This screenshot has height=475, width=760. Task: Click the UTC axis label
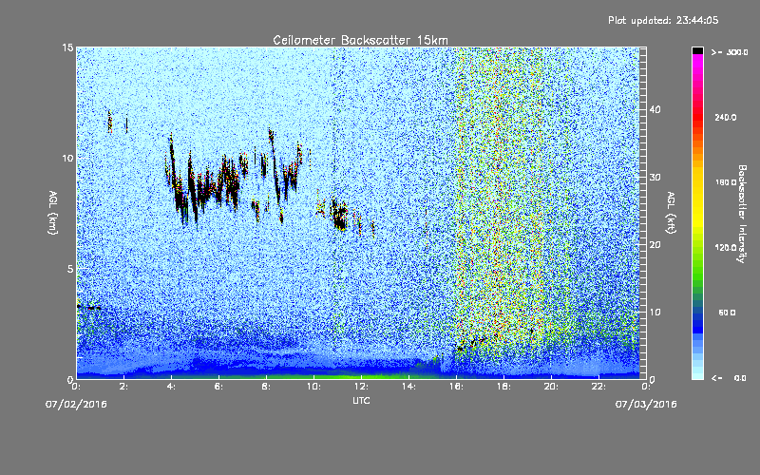[361, 400]
